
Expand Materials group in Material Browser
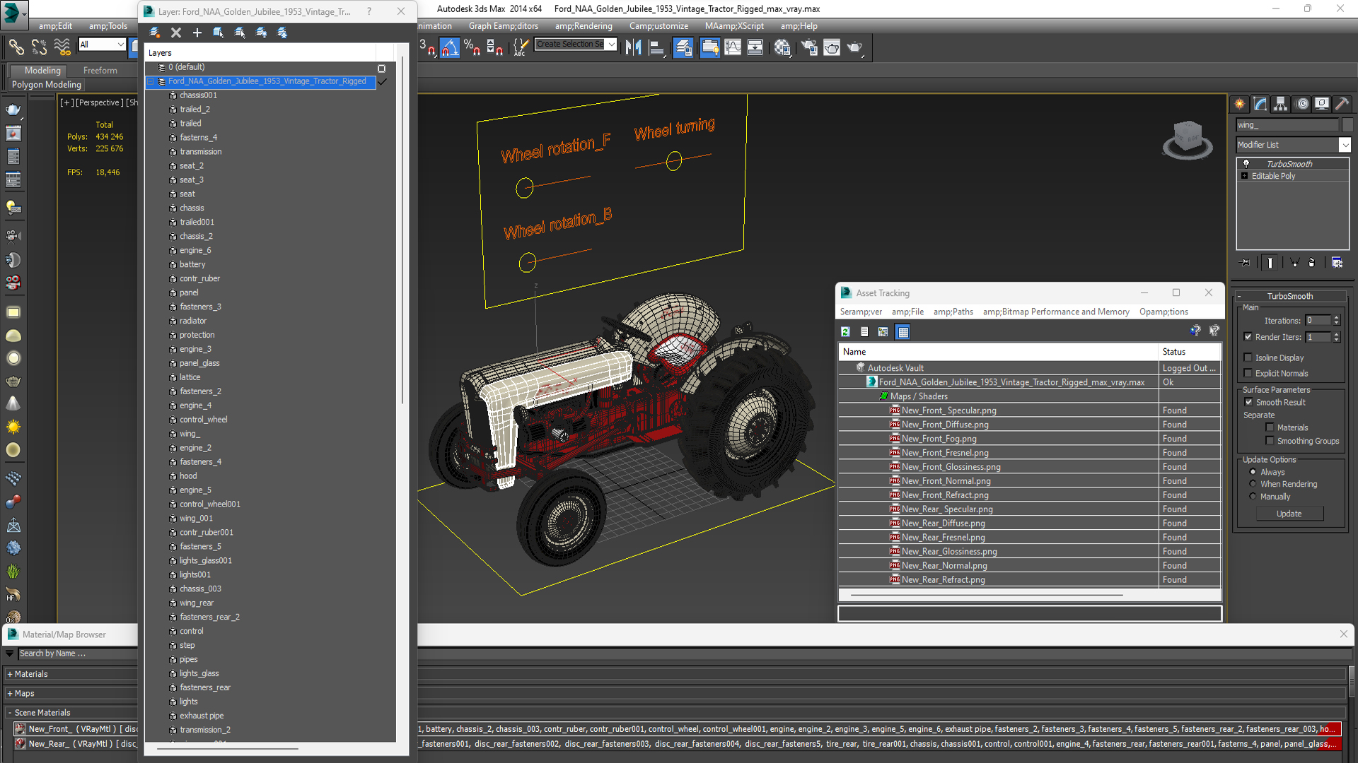10,674
